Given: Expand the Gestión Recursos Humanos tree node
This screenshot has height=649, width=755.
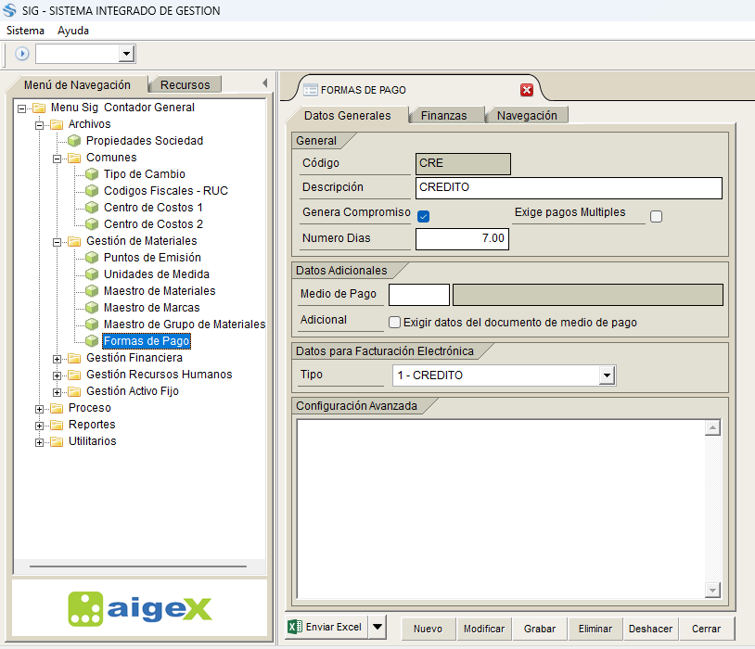Looking at the screenshot, I should coord(57,375).
